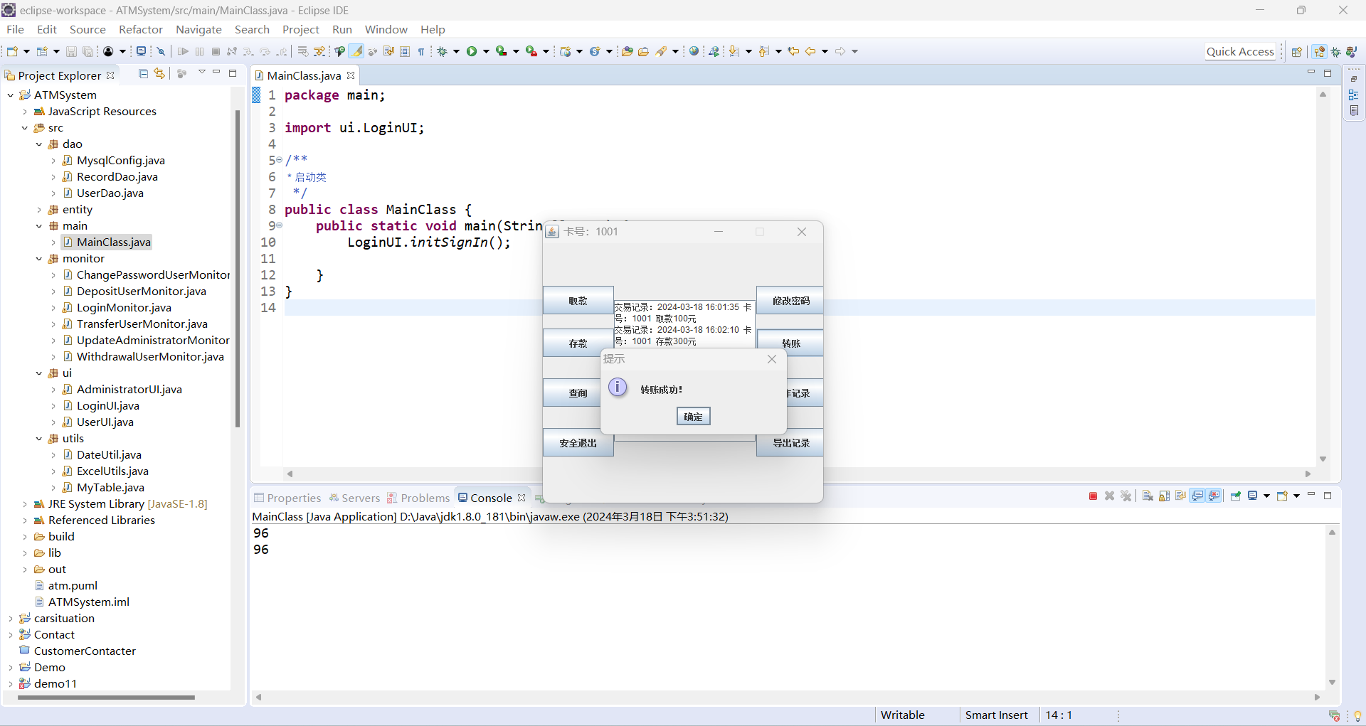
Task: Click the tip of the day lightbulb icon in the status bar
Action: (x=1357, y=715)
